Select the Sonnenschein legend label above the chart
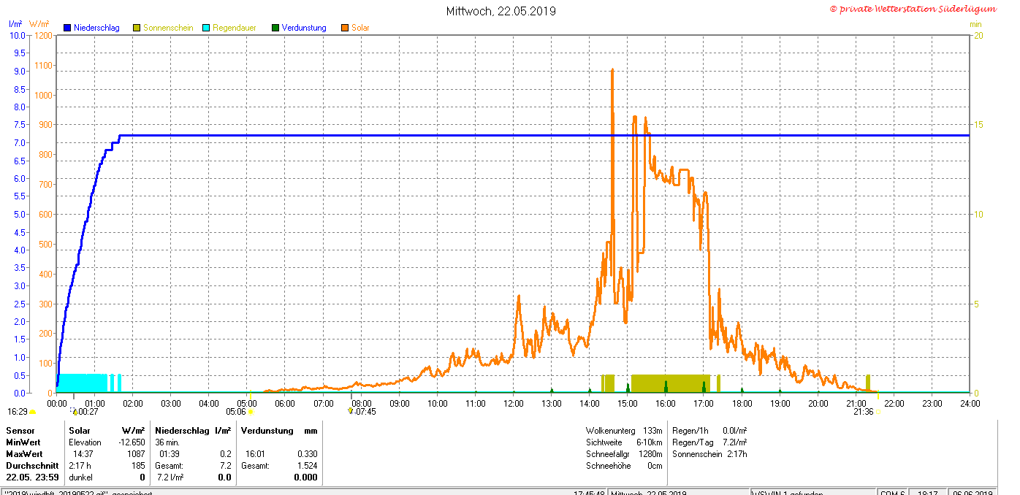This screenshot has height=495, width=1020. click(x=168, y=28)
